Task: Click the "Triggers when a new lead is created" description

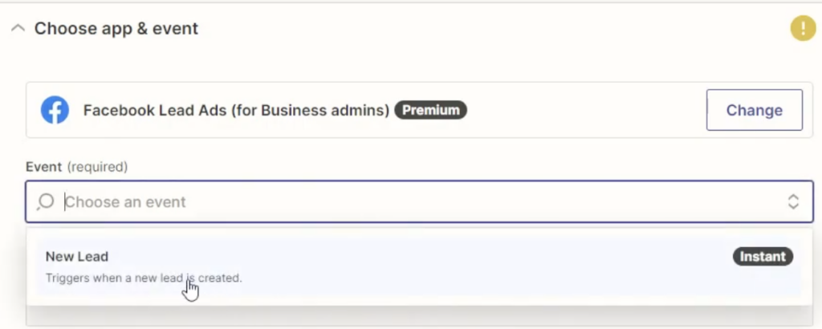Action: coord(143,278)
